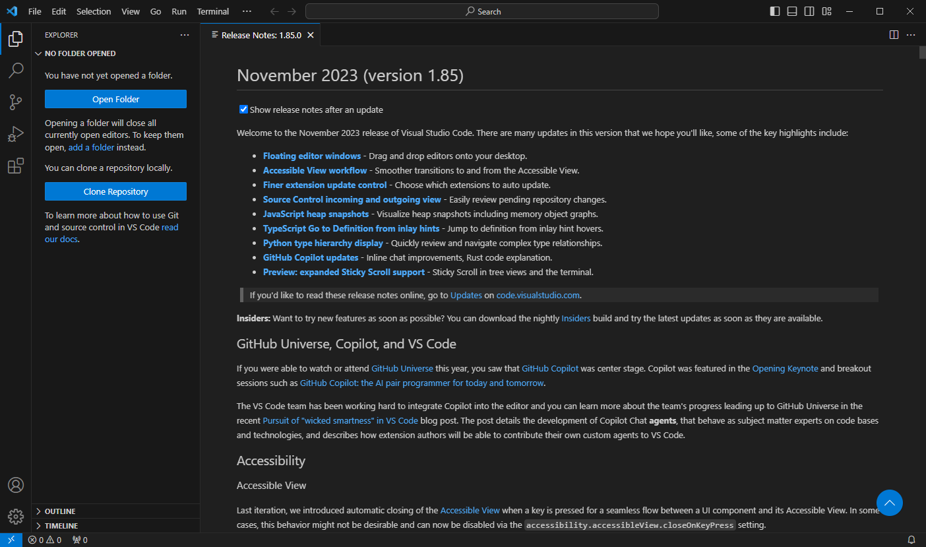The image size is (926, 547).
Task: Click the split editor right icon
Action: coord(894,35)
